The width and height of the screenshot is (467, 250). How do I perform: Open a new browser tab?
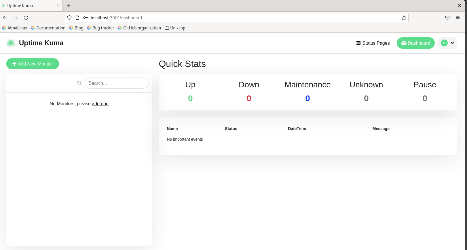[x=69, y=5]
